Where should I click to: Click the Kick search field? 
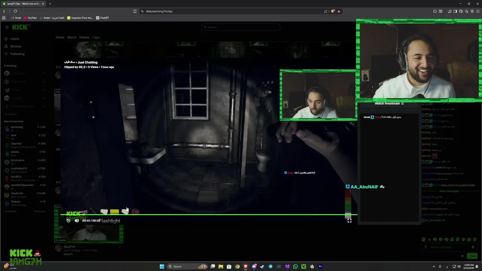coord(241,27)
